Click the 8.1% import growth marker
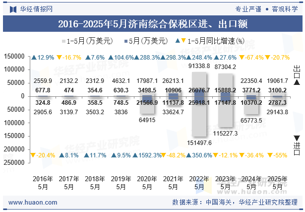Screen dimensions: 305x212 tap(69, 155)
